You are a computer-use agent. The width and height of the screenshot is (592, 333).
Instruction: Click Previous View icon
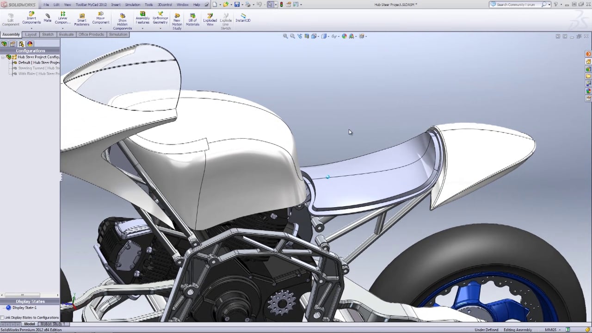coord(300,36)
